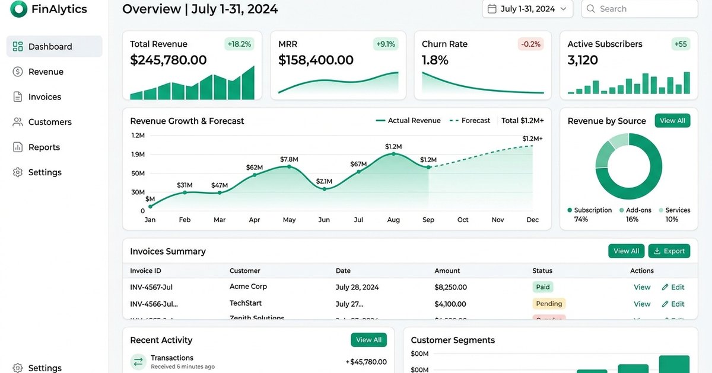Sort by Date column header

[343, 271]
